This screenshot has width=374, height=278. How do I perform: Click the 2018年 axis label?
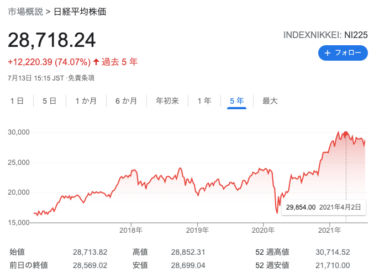(x=131, y=230)
